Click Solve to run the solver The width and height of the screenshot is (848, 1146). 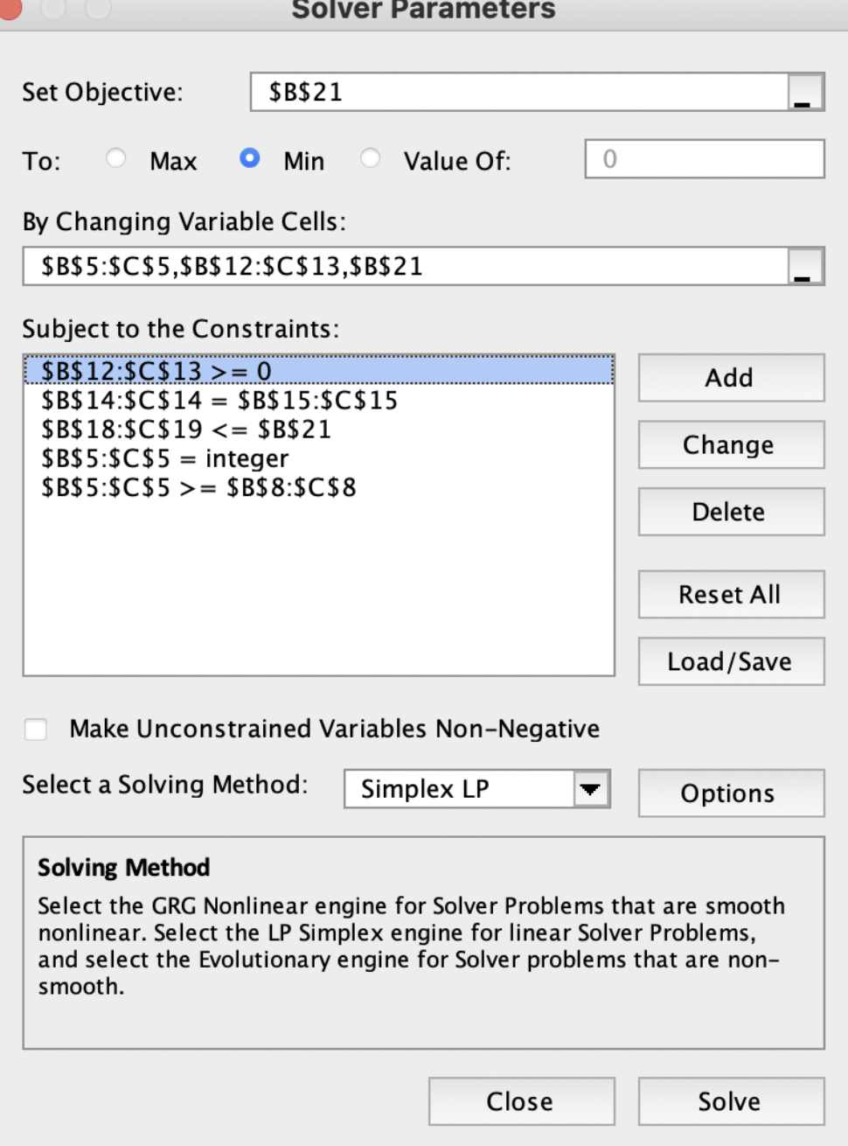pos(731,1101)
